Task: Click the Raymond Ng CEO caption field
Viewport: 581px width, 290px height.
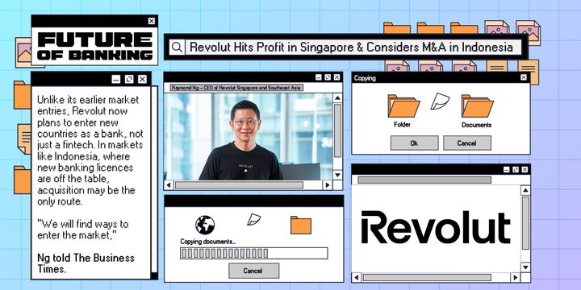Action: click(x=236, y=88)
